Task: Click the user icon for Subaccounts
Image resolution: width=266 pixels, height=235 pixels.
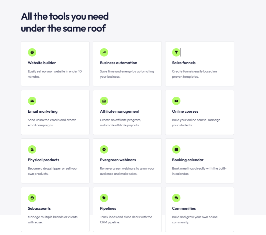Action: pos(32,198)
